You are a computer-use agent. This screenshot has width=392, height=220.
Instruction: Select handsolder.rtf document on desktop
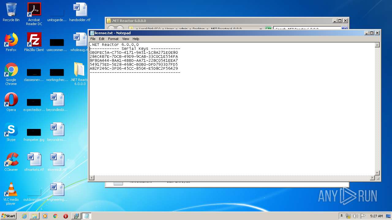coord(80,12)
